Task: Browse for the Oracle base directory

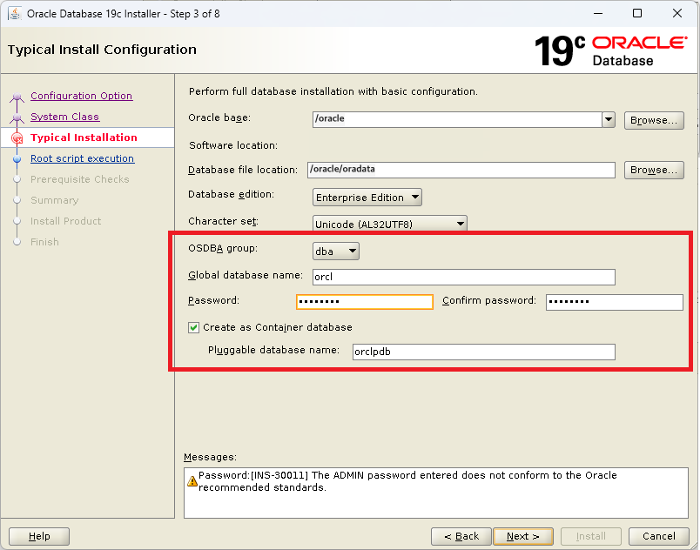Action: [x=654, y=120]
